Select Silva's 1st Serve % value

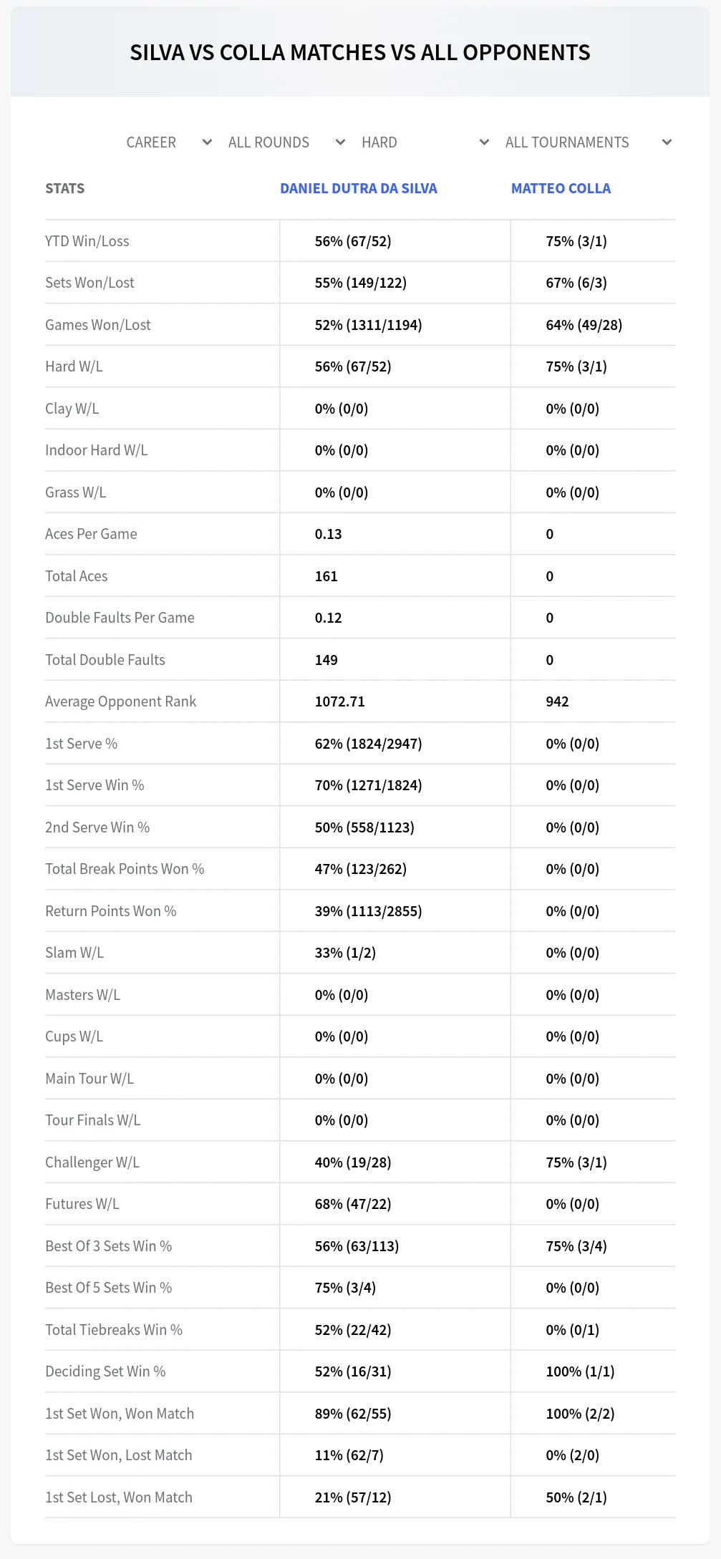pyautogui.click(x=368, y=744)
